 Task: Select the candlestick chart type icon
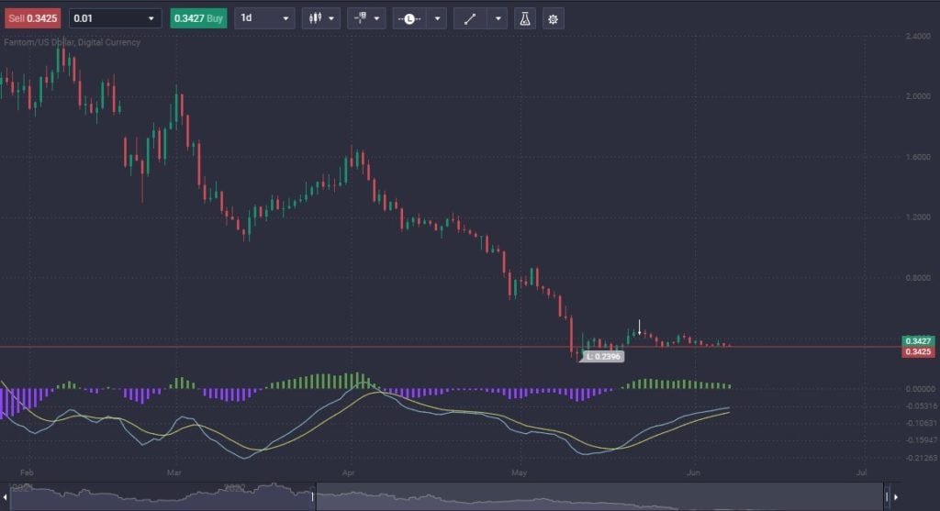[315, 18]
